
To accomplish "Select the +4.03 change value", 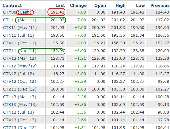I will [80, 43].
